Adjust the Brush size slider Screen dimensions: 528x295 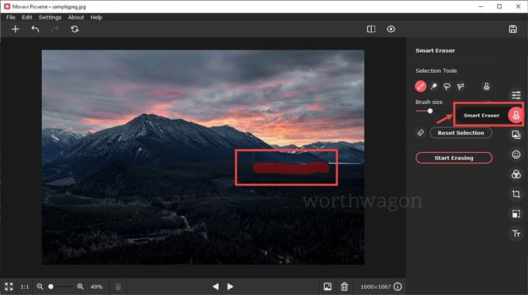[430, 111]
